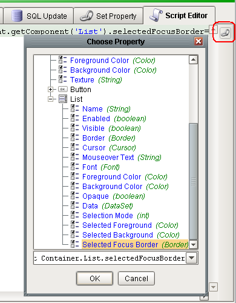Expand the Button tree node
The image size is (236, 303).
pyautogui.click(x=50, y=89)
